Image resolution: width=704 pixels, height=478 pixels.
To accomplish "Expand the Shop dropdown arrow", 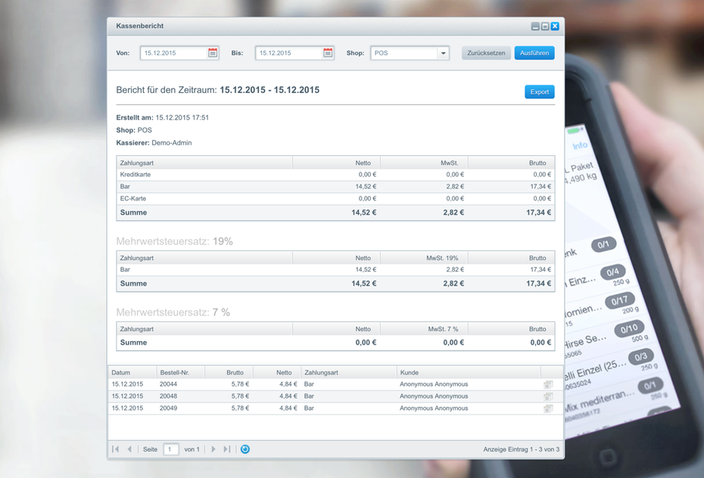I will 443,53.
